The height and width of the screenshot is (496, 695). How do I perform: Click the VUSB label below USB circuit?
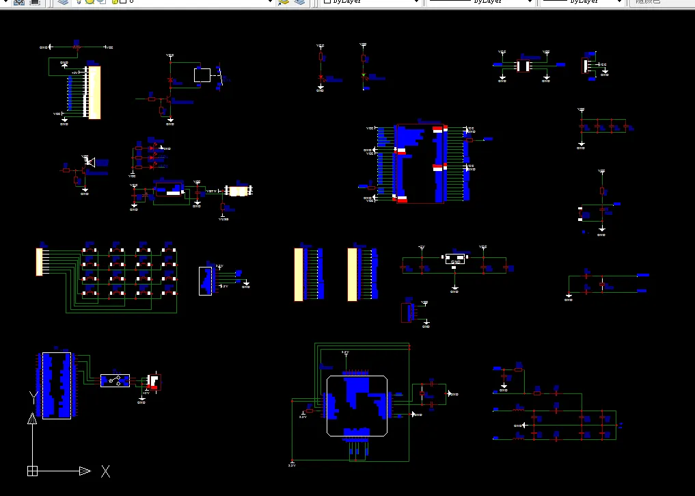pos(223,219)
